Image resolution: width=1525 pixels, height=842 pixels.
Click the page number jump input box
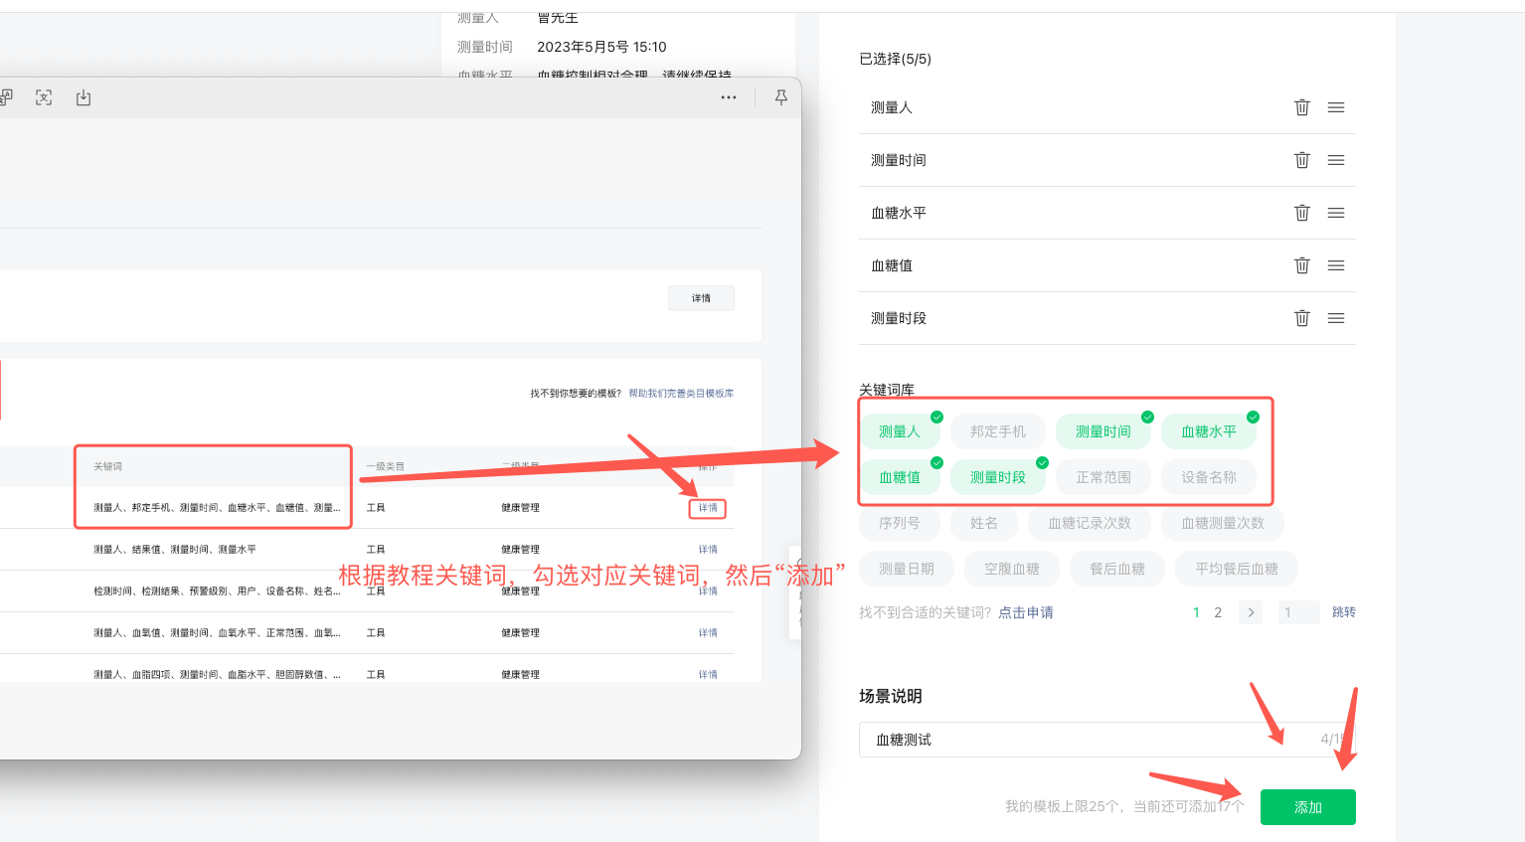1296,612
